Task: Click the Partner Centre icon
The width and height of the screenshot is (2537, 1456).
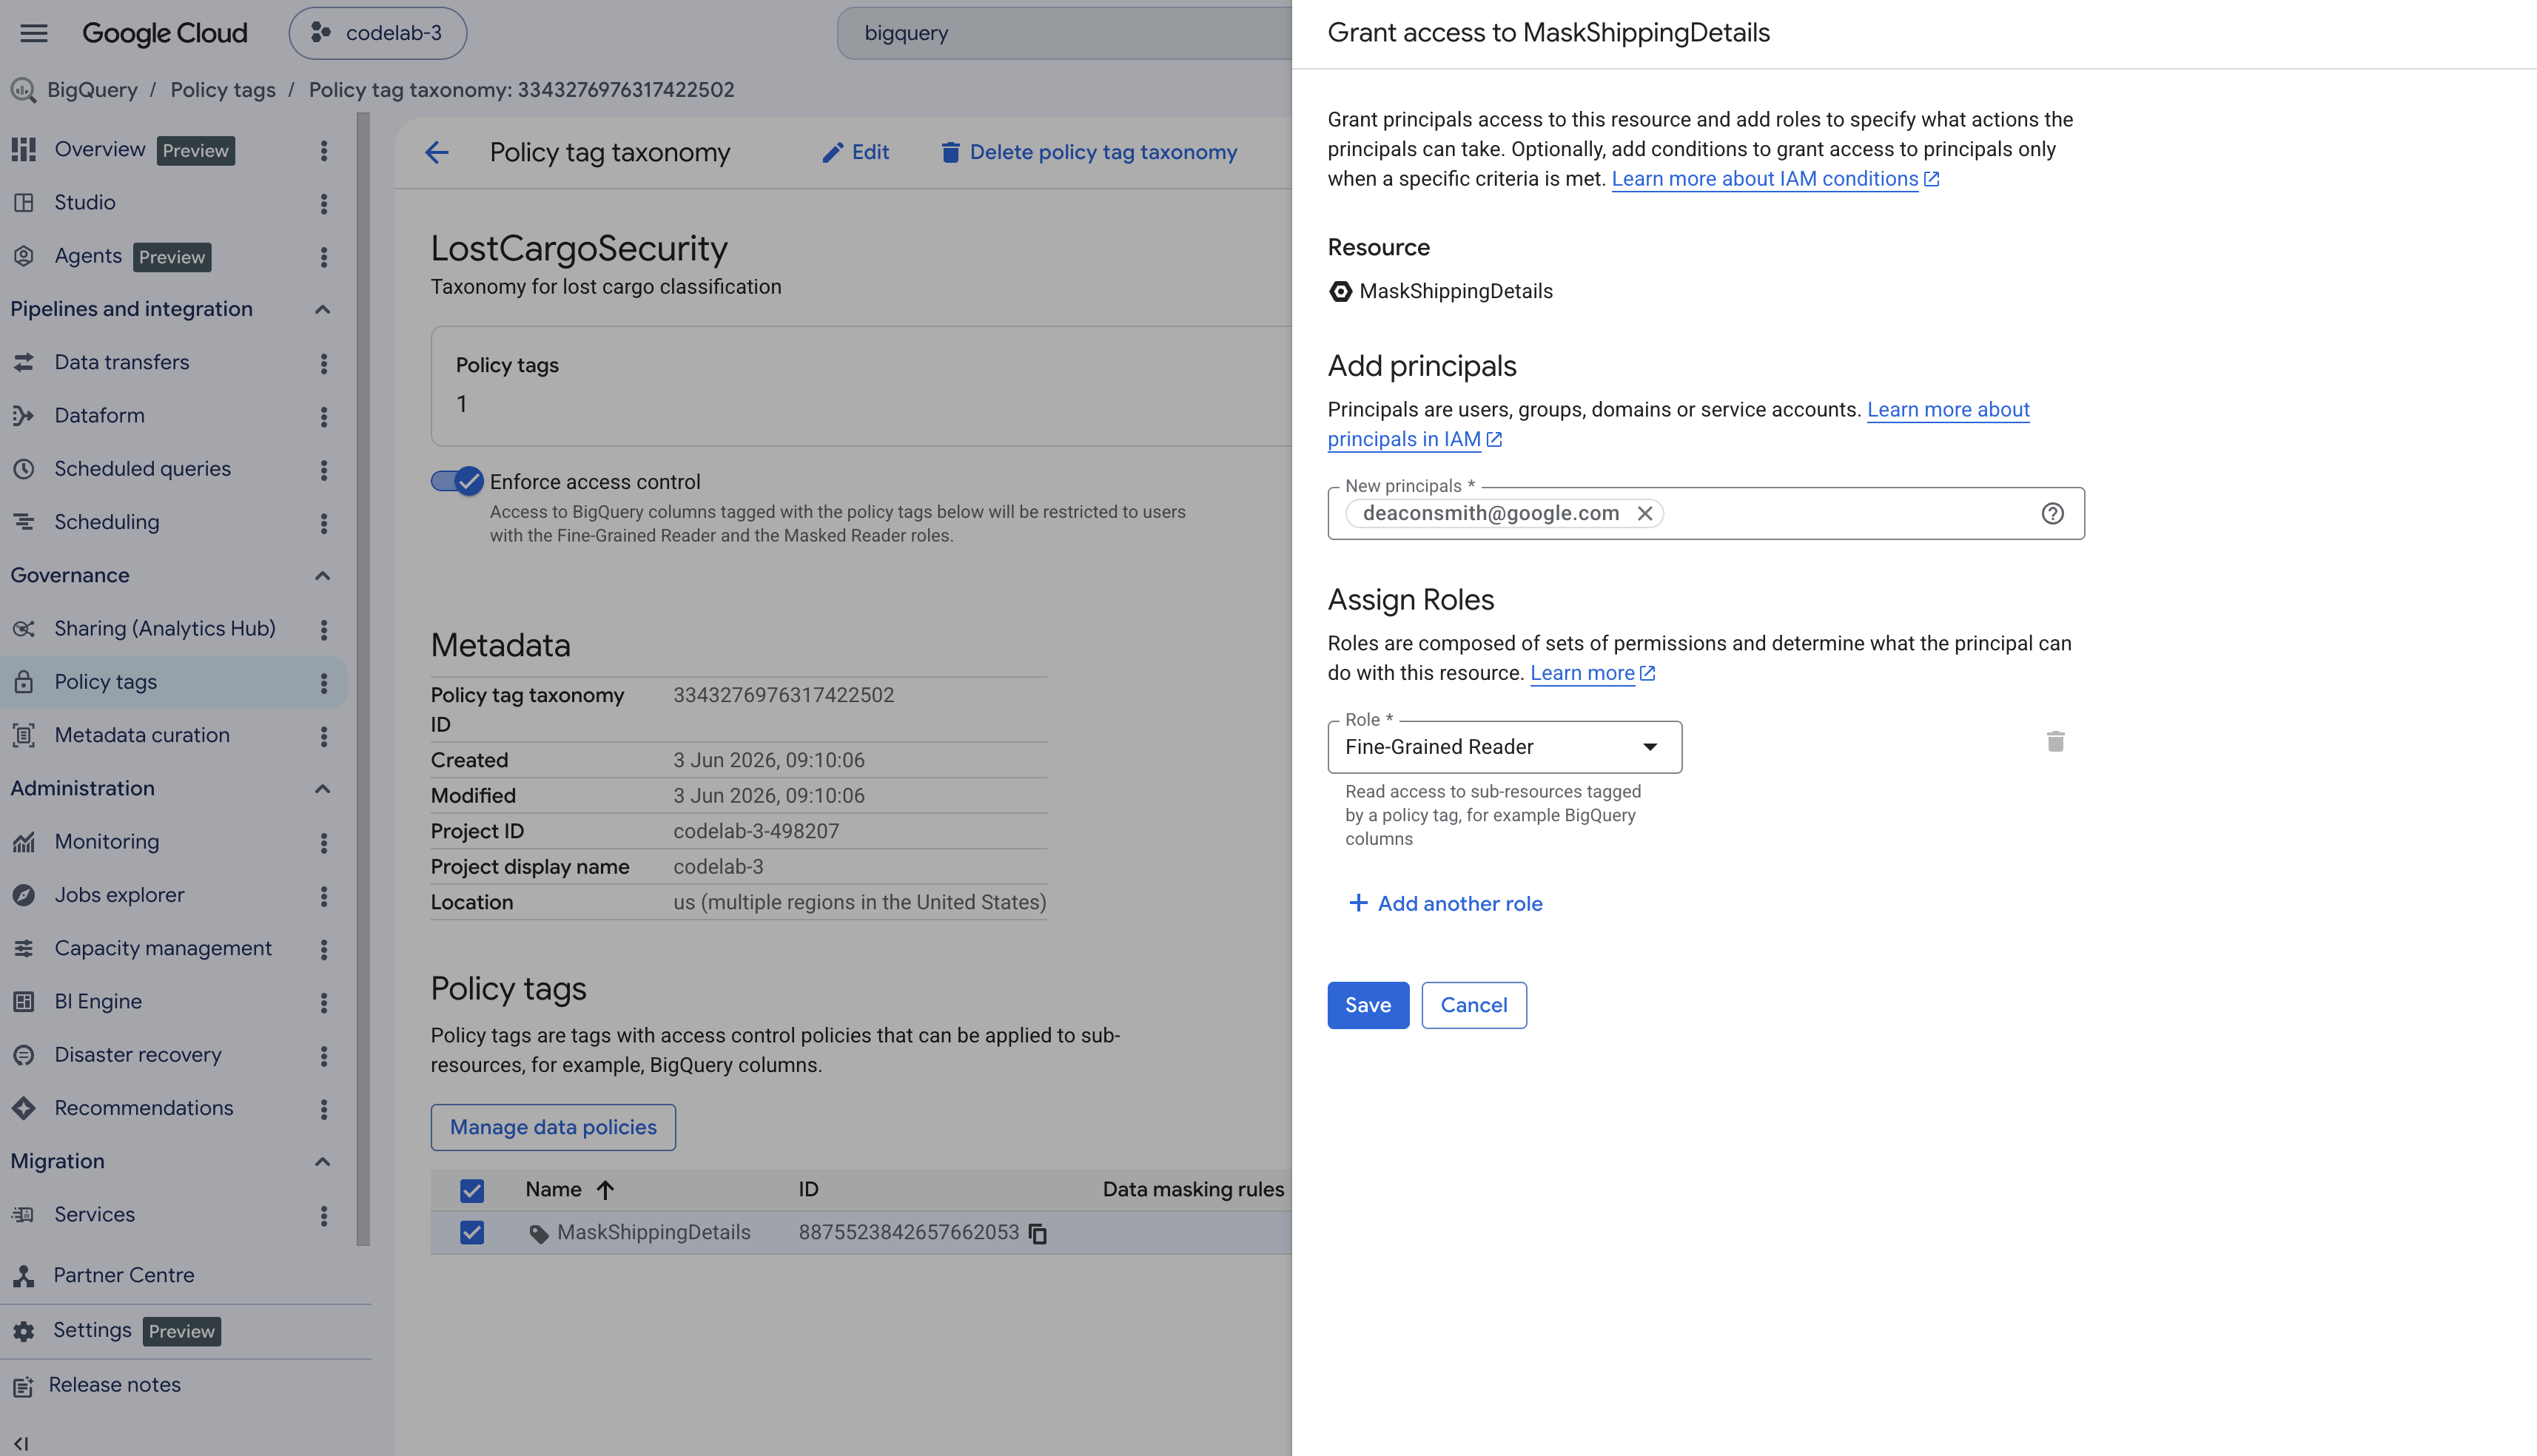Action: (x=24, y=1276)
